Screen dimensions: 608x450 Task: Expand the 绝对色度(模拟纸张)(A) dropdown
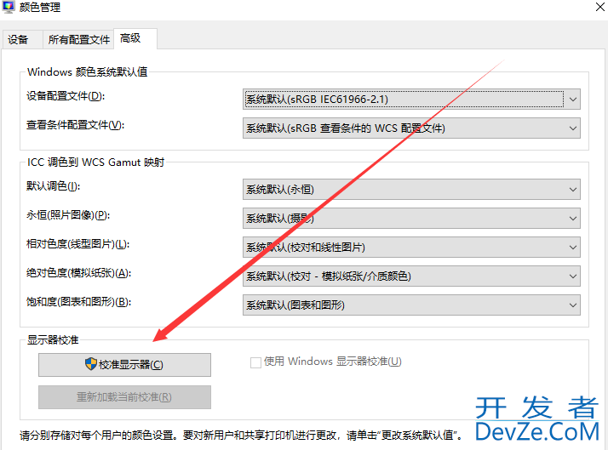(411, 276)
